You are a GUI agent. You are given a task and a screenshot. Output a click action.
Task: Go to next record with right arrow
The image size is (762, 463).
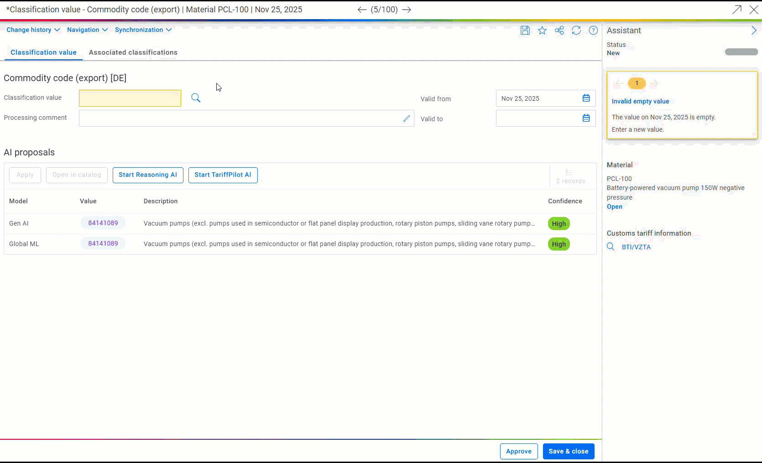(407, 10)
